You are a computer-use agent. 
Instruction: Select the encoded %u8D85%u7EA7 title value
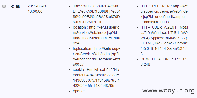point(97,14)
